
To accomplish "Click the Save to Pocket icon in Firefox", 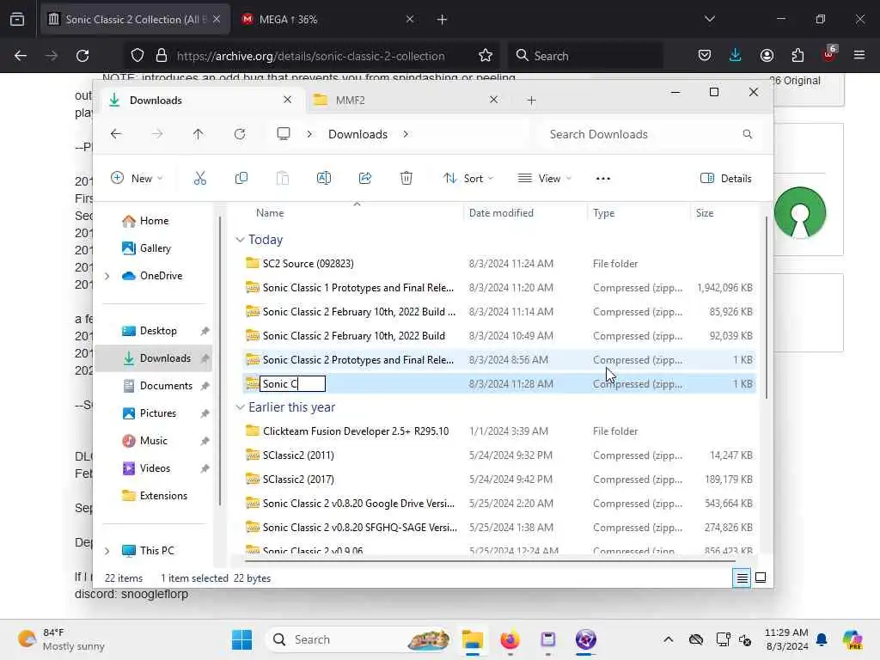I will [705, 55].
